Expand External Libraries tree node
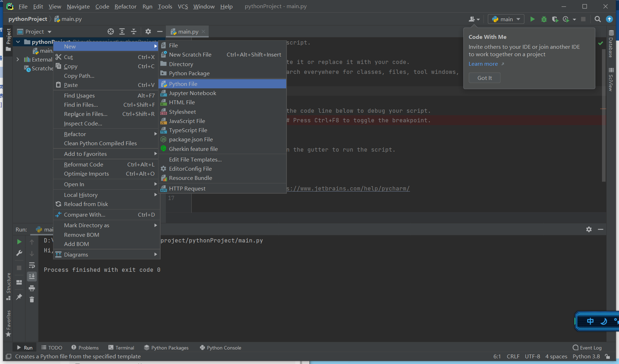Viewport: 619px width, 364px height. (x=18, y=59)
